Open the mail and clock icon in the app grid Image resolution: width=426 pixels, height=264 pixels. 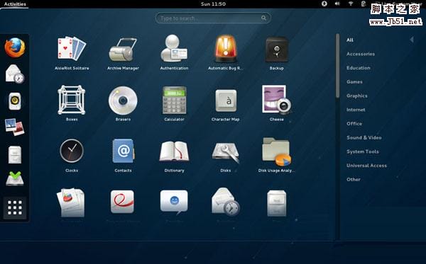[x=226, y=202]
